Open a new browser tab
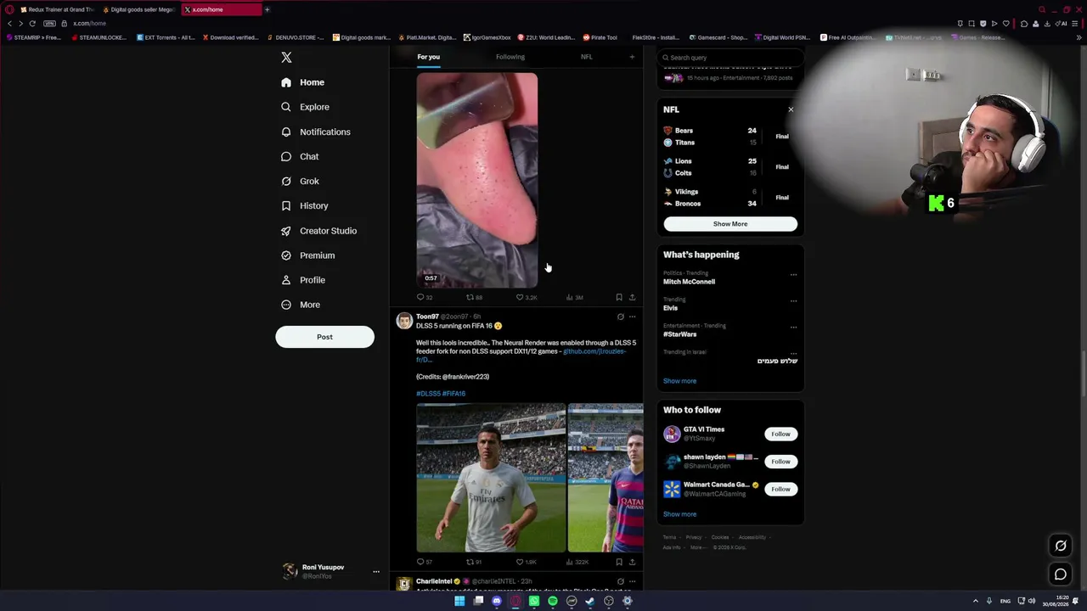The image size is (1087, 611). 267,9
